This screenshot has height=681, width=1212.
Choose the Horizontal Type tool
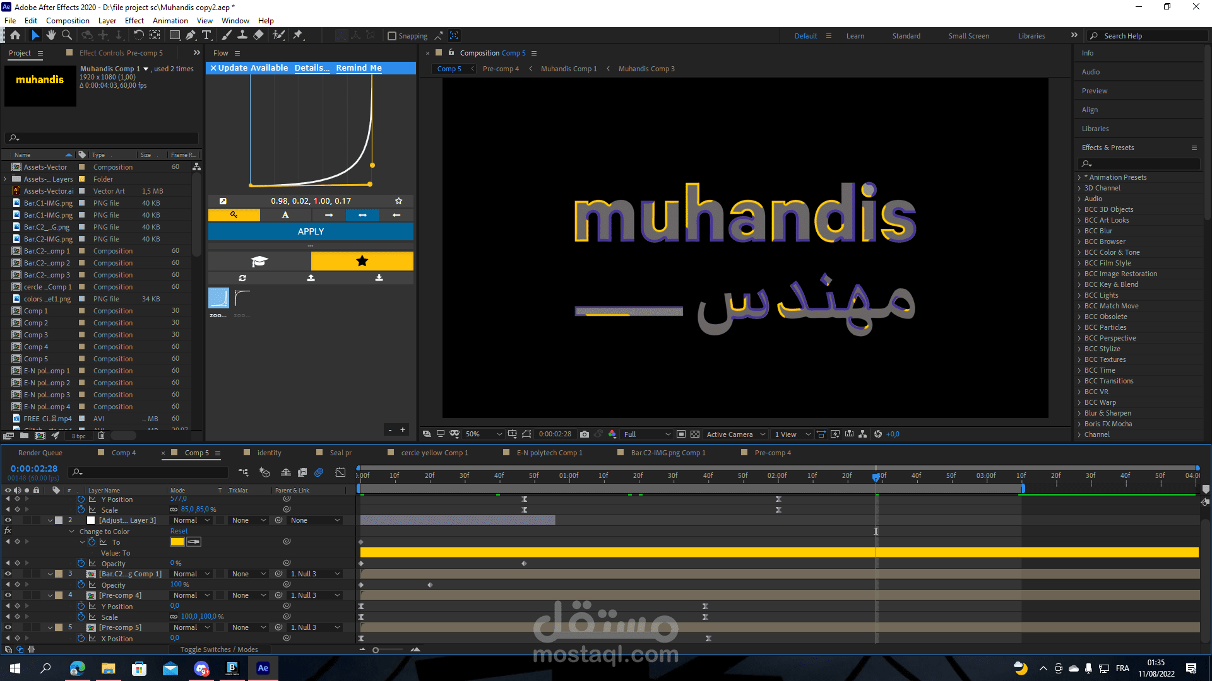click(207, 35)
